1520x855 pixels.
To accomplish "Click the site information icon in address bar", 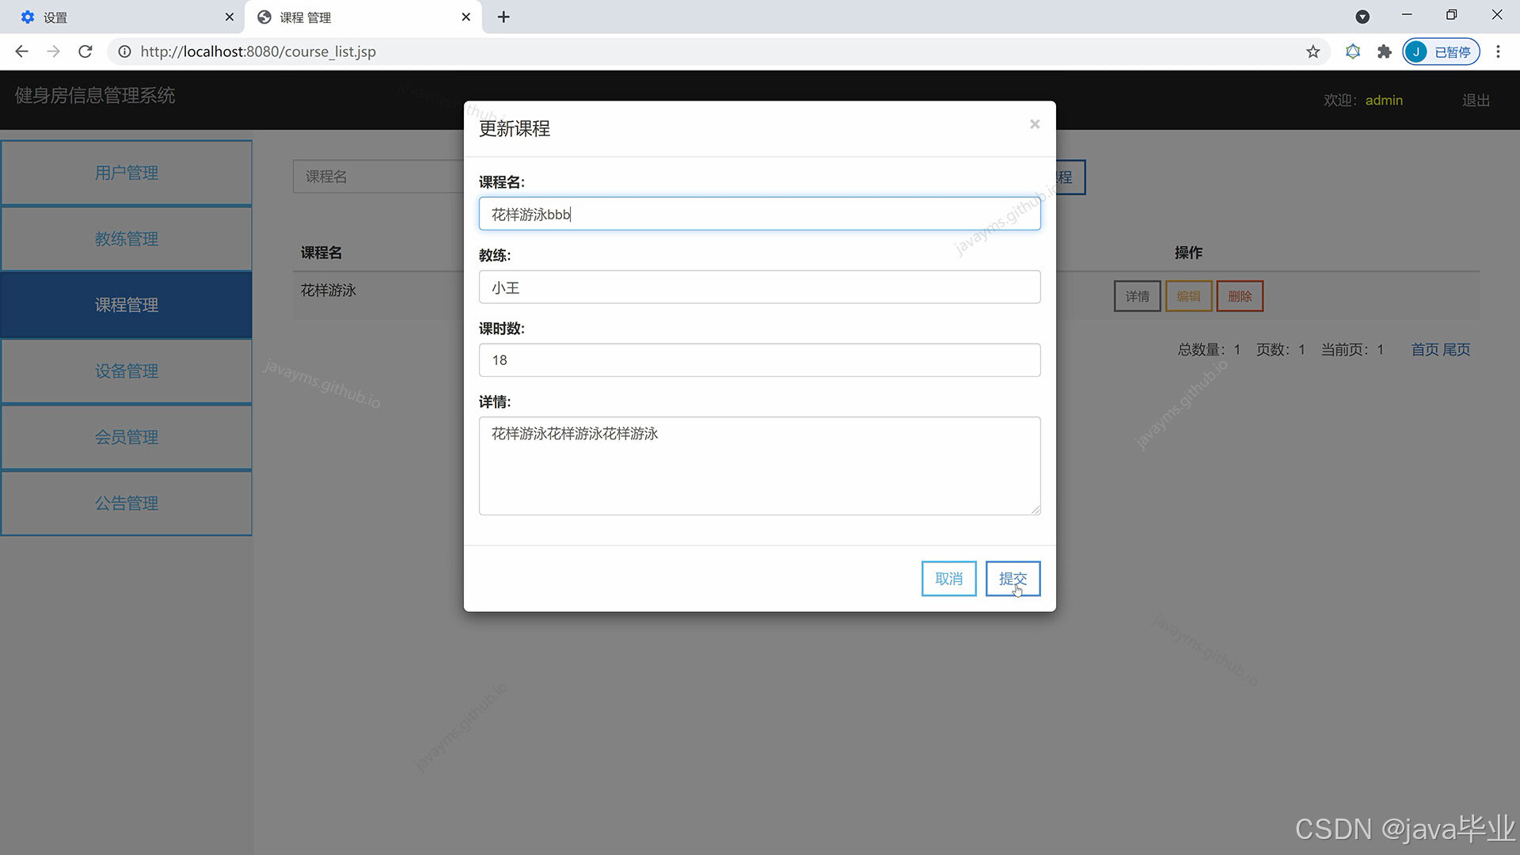I will tap(124, 51).
